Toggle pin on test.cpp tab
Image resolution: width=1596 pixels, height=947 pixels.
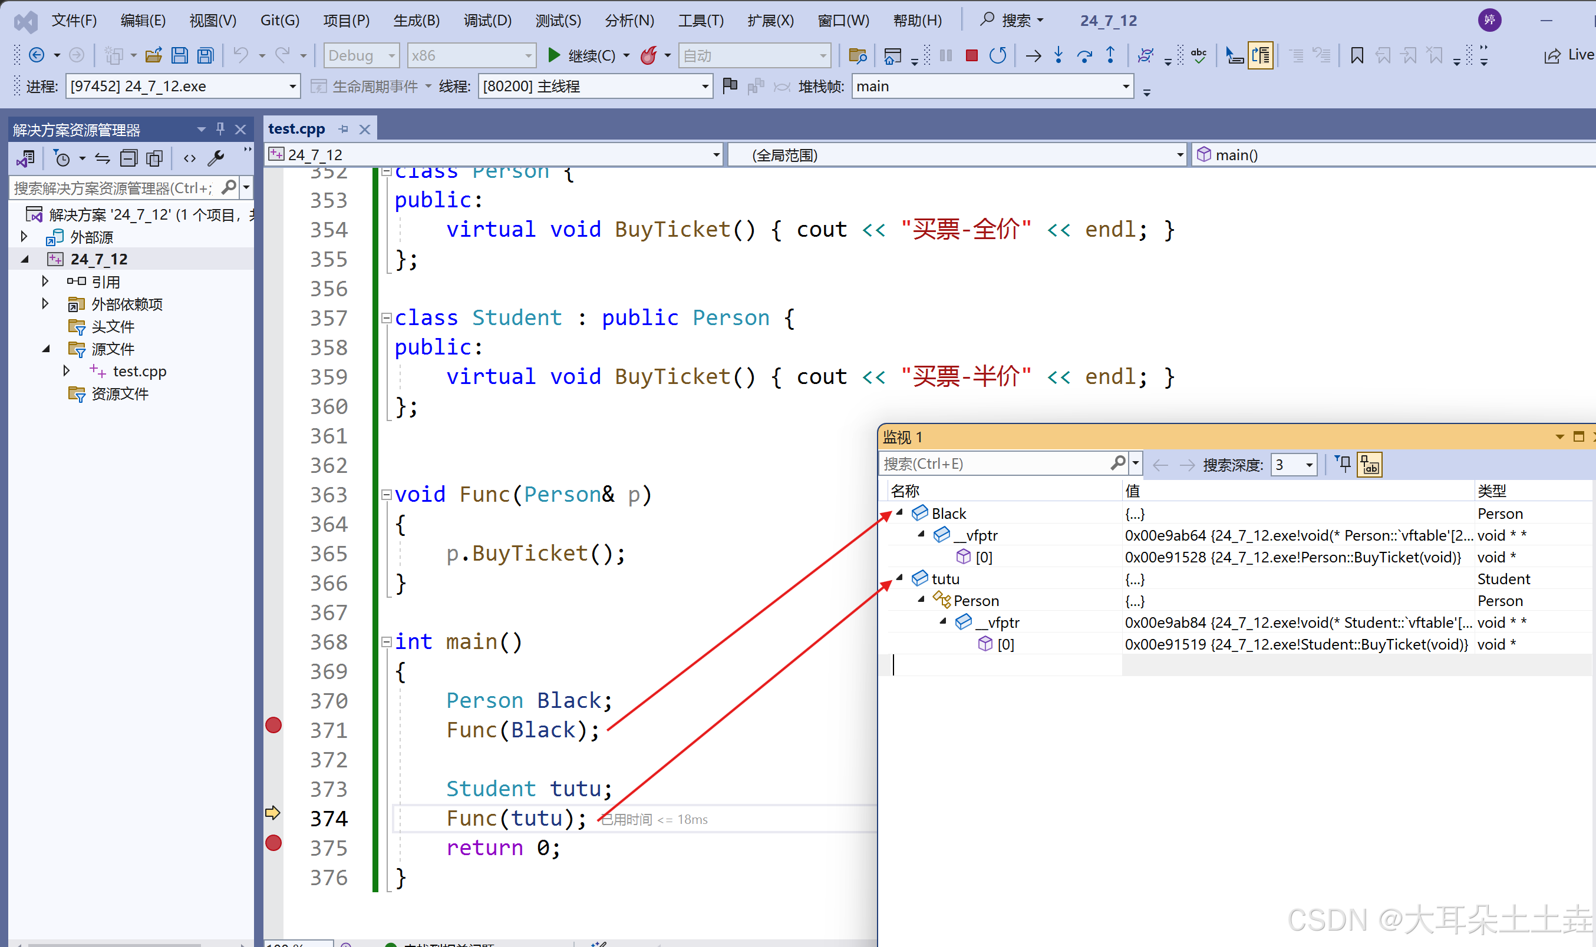click(x=344, y=130)
